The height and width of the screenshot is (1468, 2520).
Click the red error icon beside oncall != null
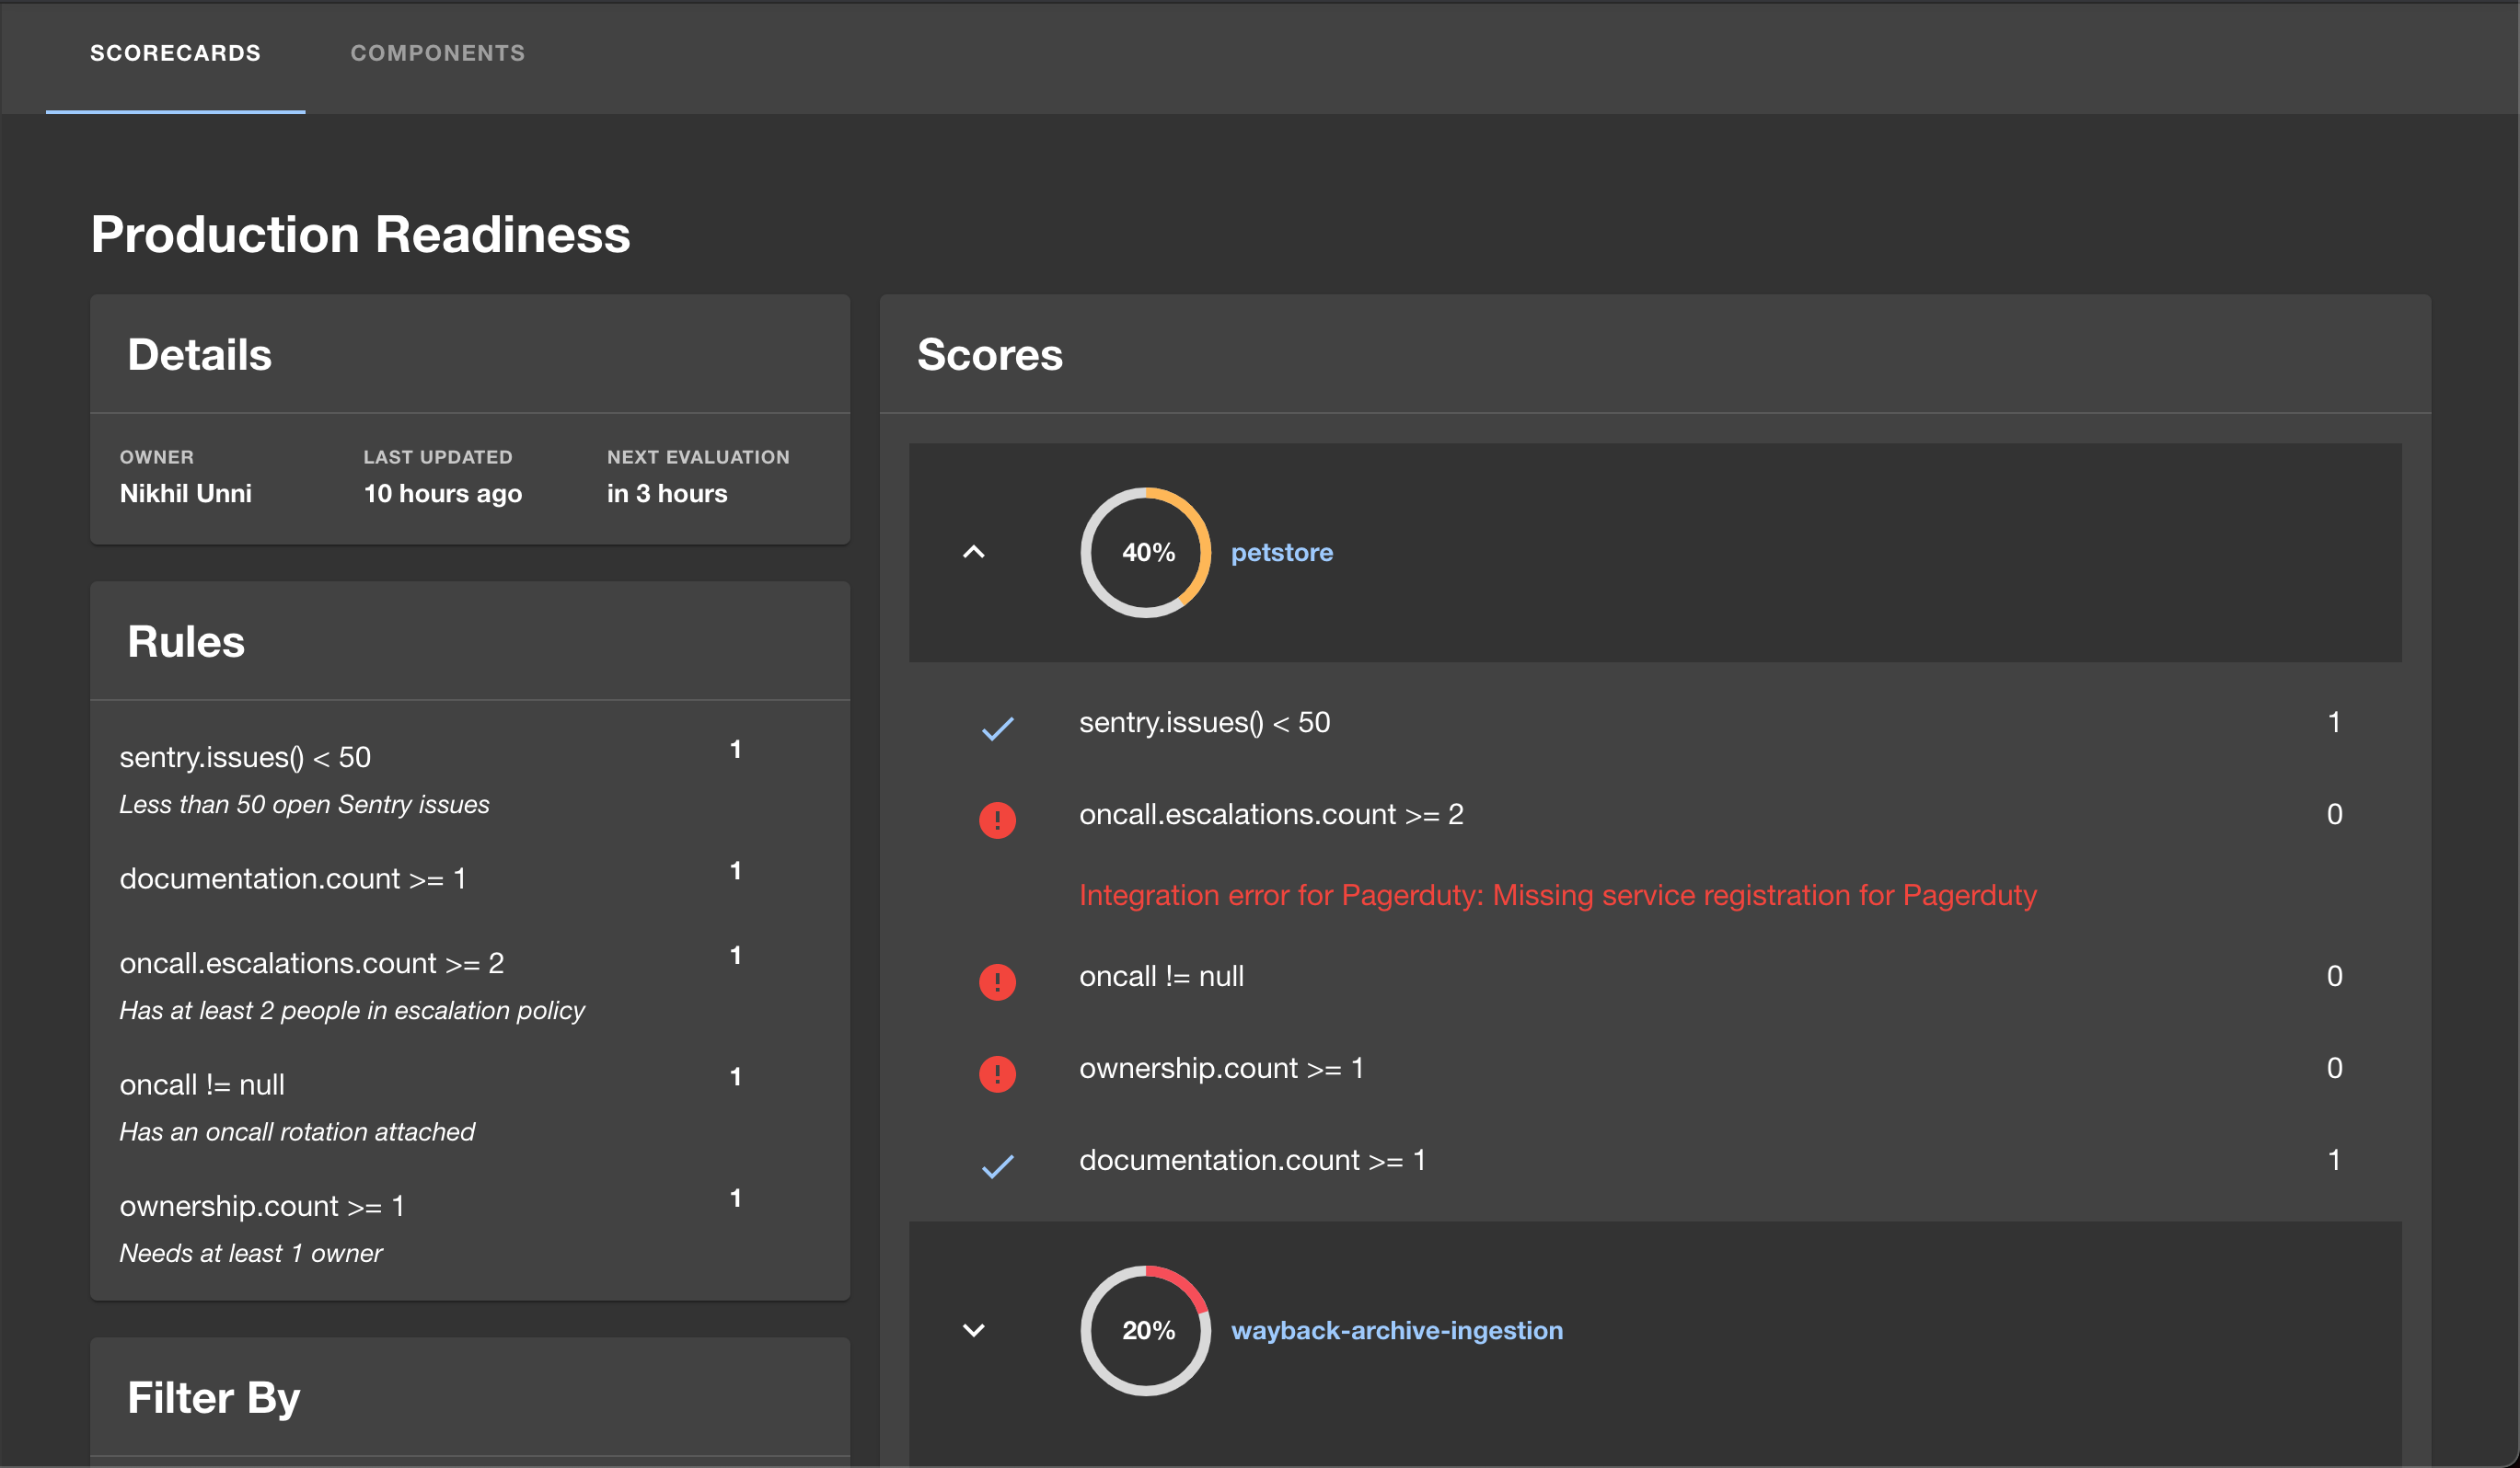point(997,981)
